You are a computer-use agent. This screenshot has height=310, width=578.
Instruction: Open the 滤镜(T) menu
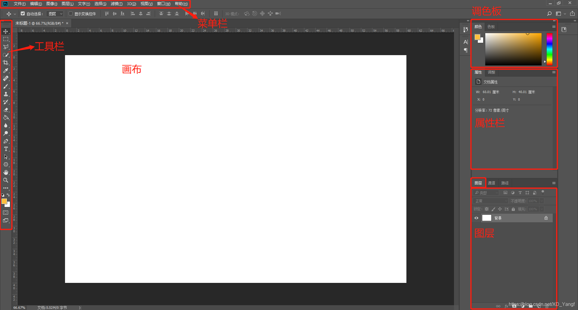(x=117, y=4)
